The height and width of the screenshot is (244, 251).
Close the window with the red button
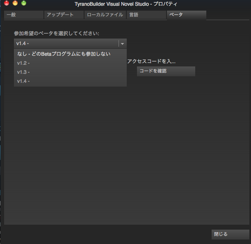(7, 3)
